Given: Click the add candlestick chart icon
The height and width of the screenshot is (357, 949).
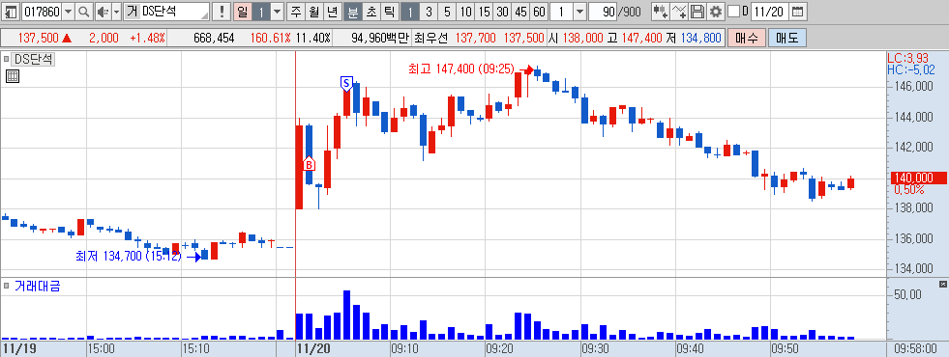Looking at the screenshot, I should (x=661, y=12).
